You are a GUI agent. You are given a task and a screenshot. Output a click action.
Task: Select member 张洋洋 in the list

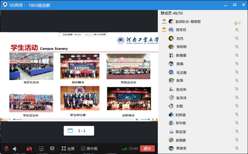pyautogui.click(x=181, y=98)
